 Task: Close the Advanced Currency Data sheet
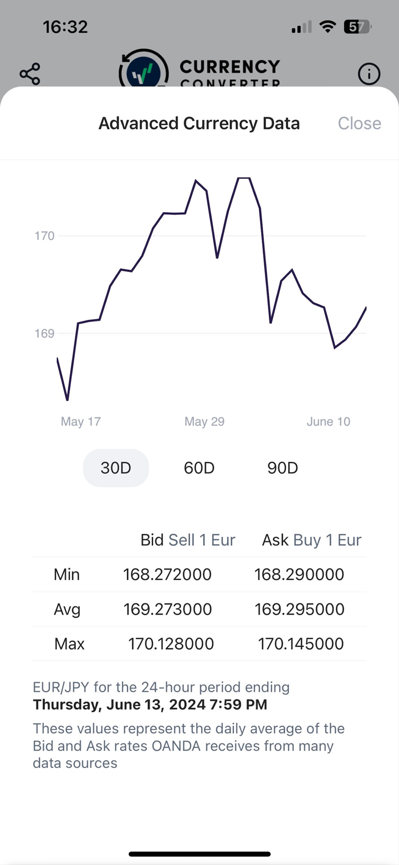click(x=359, y=123)
